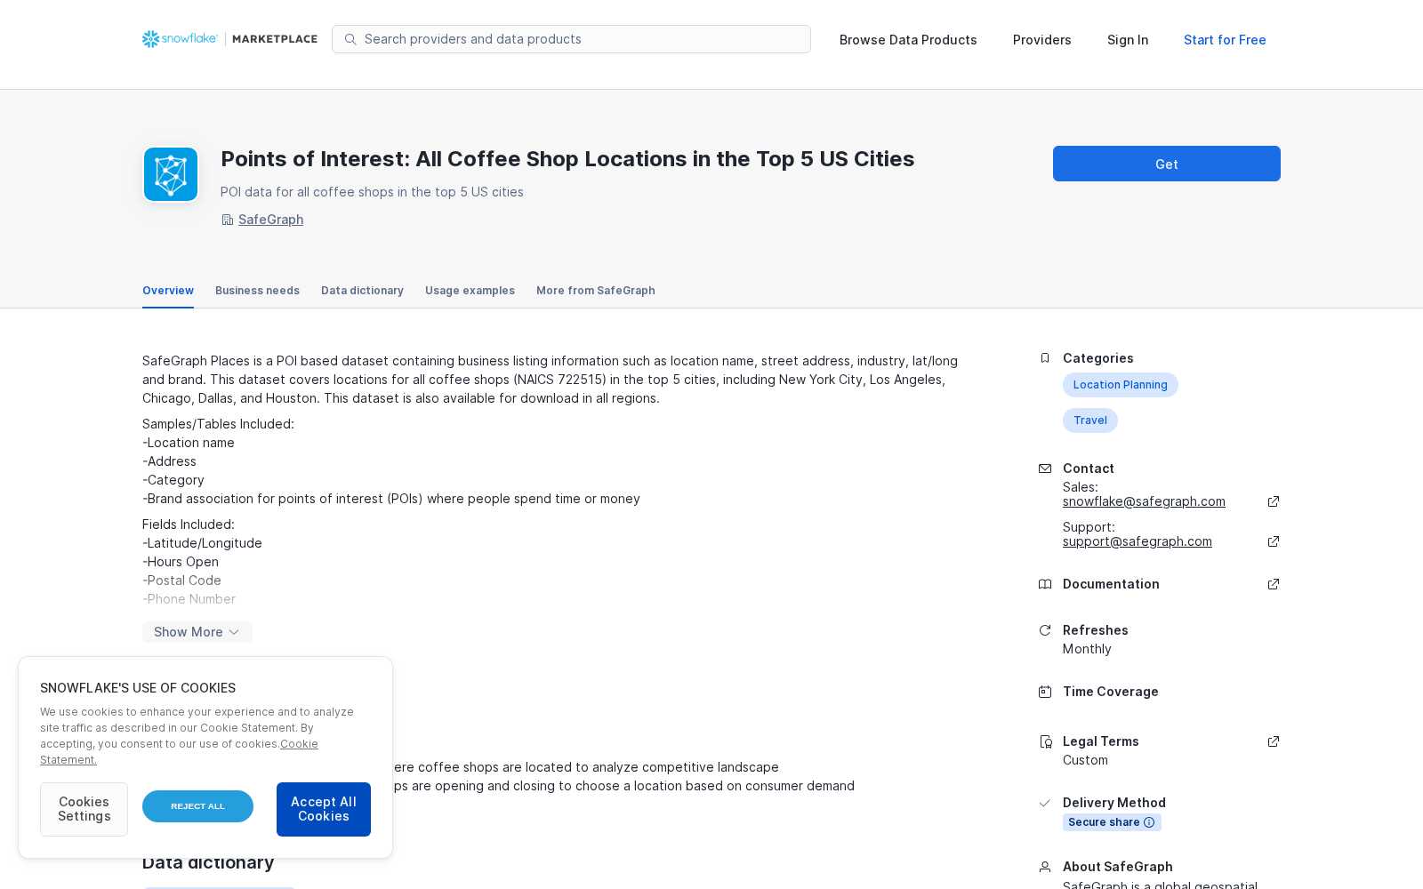This screenshot has width=1423, height=889.
Task: Click the Time Coverage calendar icon
Action: (1045, 692)
